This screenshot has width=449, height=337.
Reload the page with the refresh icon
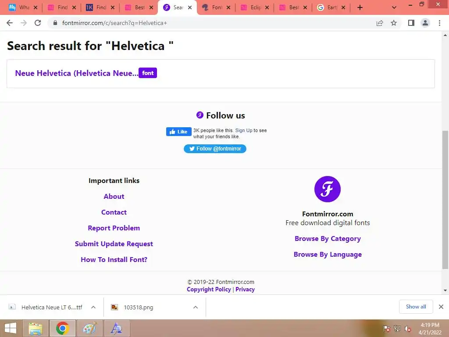coord(38,23)
